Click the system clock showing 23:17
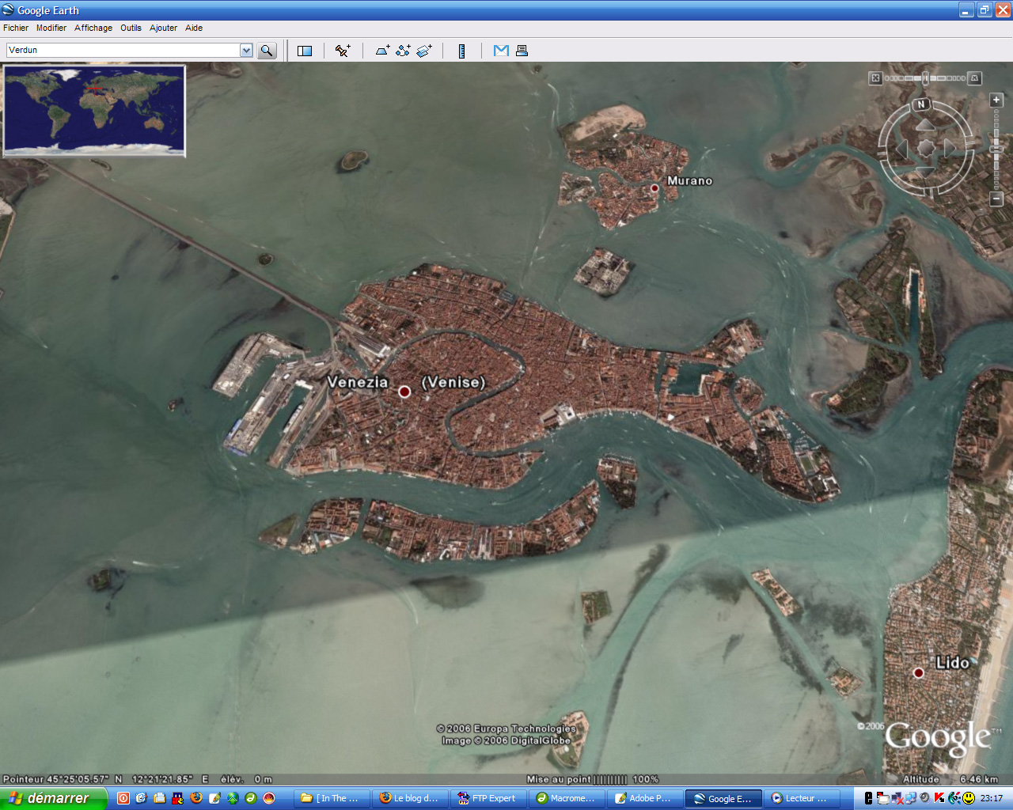 pos(992,798)
